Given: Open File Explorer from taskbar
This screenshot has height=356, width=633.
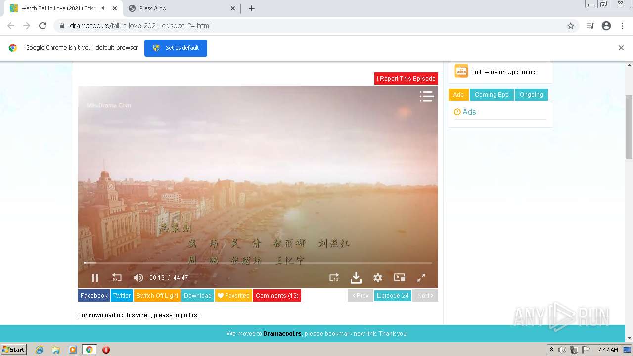Looking at the screenshot, I should pyautogui.click(x=56, y=350).
